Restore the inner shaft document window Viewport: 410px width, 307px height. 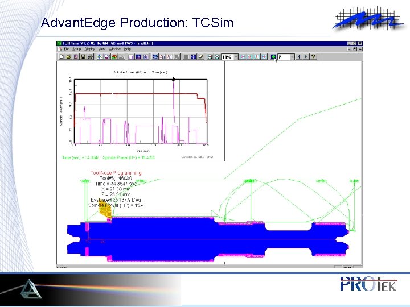355,49
